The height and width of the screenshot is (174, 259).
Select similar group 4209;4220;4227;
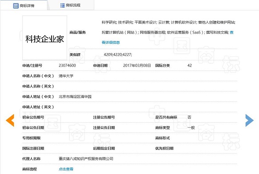coord(118,54)
